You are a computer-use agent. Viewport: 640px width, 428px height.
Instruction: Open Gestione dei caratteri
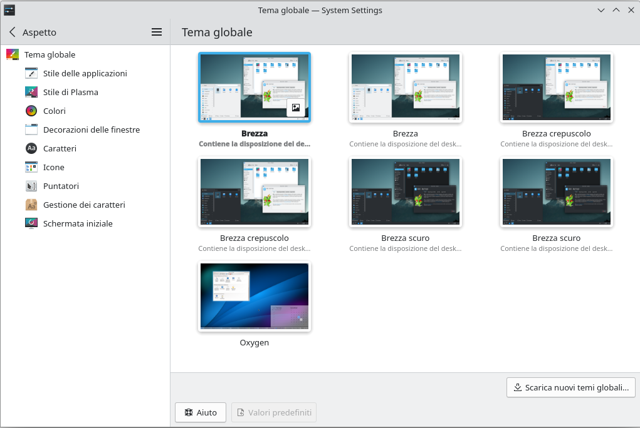point(84,205)
